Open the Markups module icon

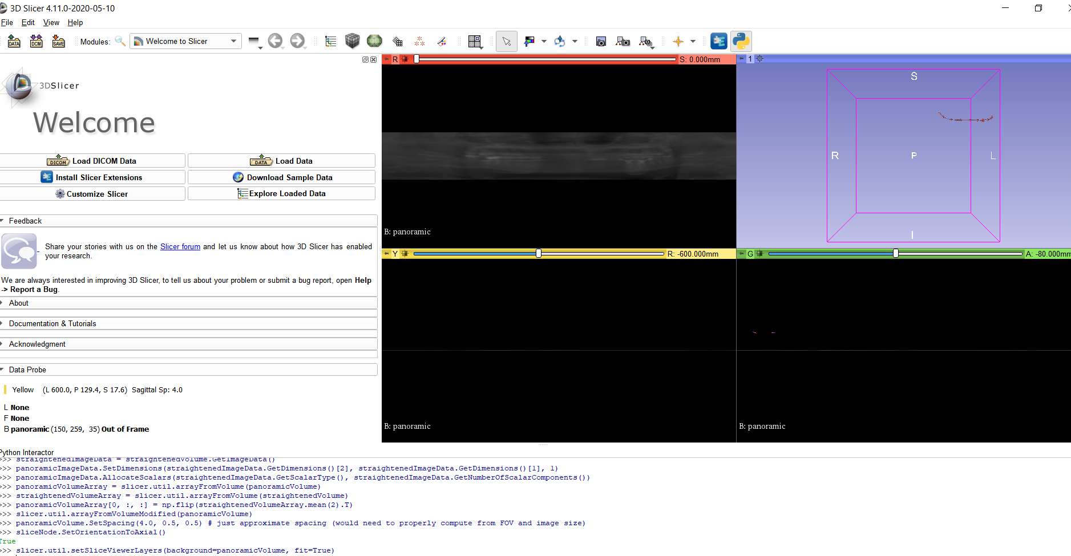tap(419, 41)
